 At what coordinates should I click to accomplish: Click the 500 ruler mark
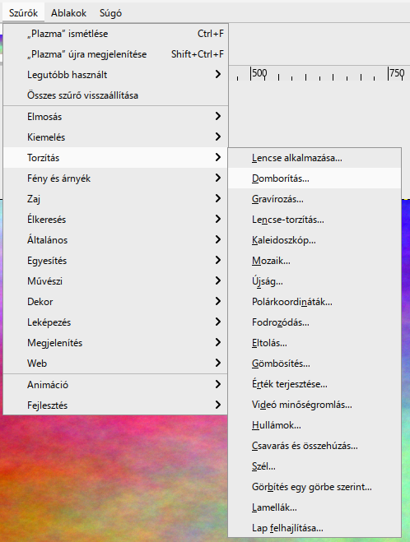point(259,73)
